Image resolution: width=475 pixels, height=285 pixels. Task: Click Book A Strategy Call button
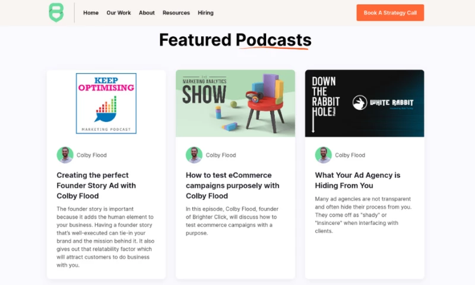click(x=390, y=12)
